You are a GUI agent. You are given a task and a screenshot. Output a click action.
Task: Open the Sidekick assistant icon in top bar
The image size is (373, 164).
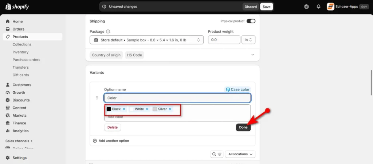pos(307,7)
